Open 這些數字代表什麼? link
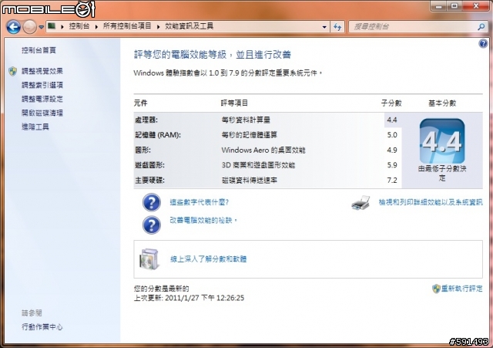Image resolution: width=493 pixels, height=348 pixels. [200, 202]
